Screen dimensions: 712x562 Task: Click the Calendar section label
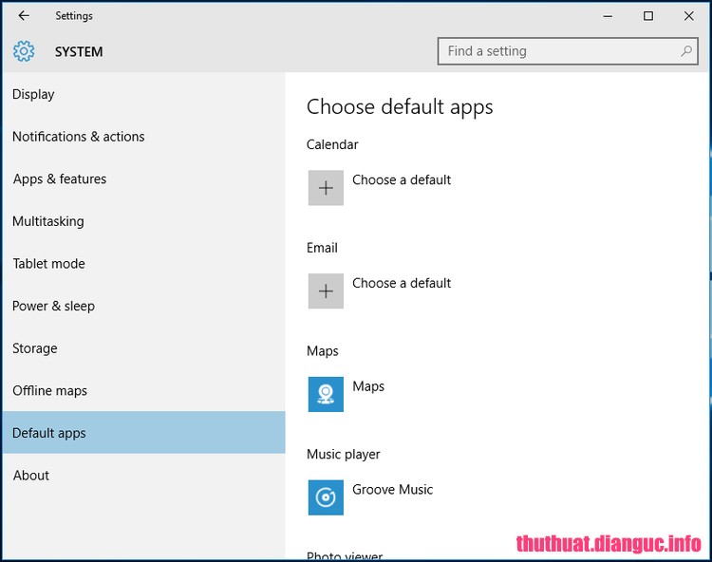pos(332,144)
